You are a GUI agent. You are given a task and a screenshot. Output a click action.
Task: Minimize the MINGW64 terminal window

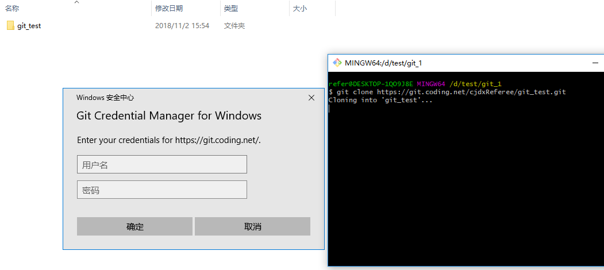[596, 63]
